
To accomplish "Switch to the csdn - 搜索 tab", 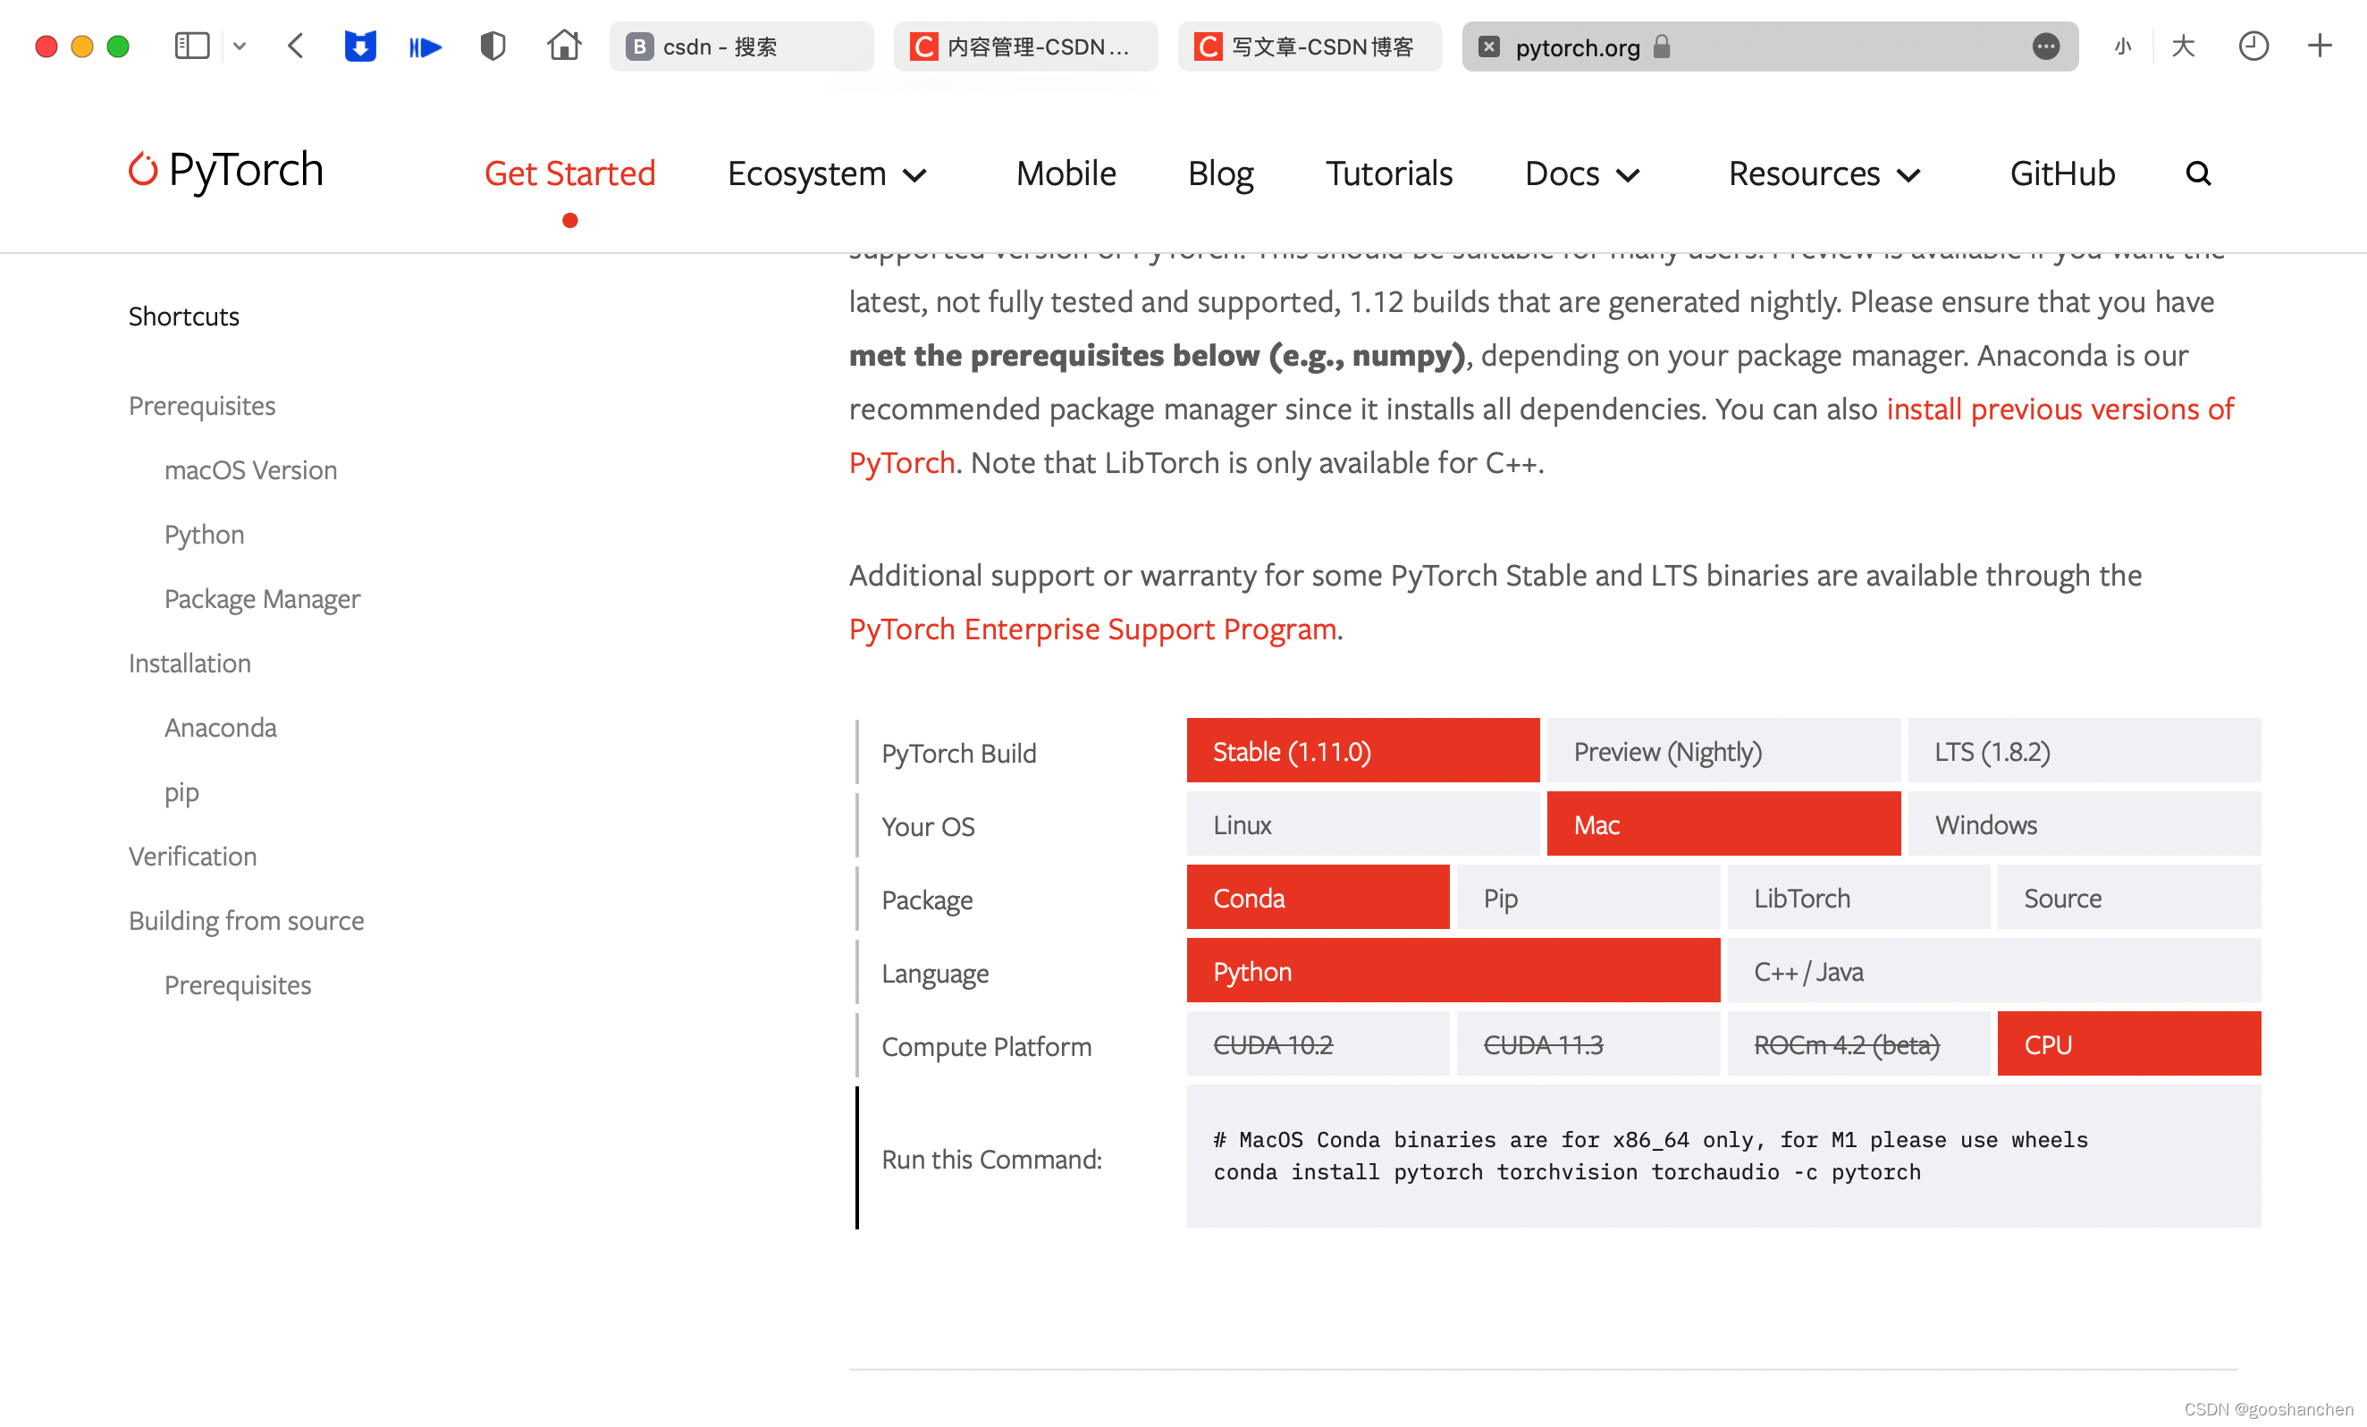I will point(741,46).
